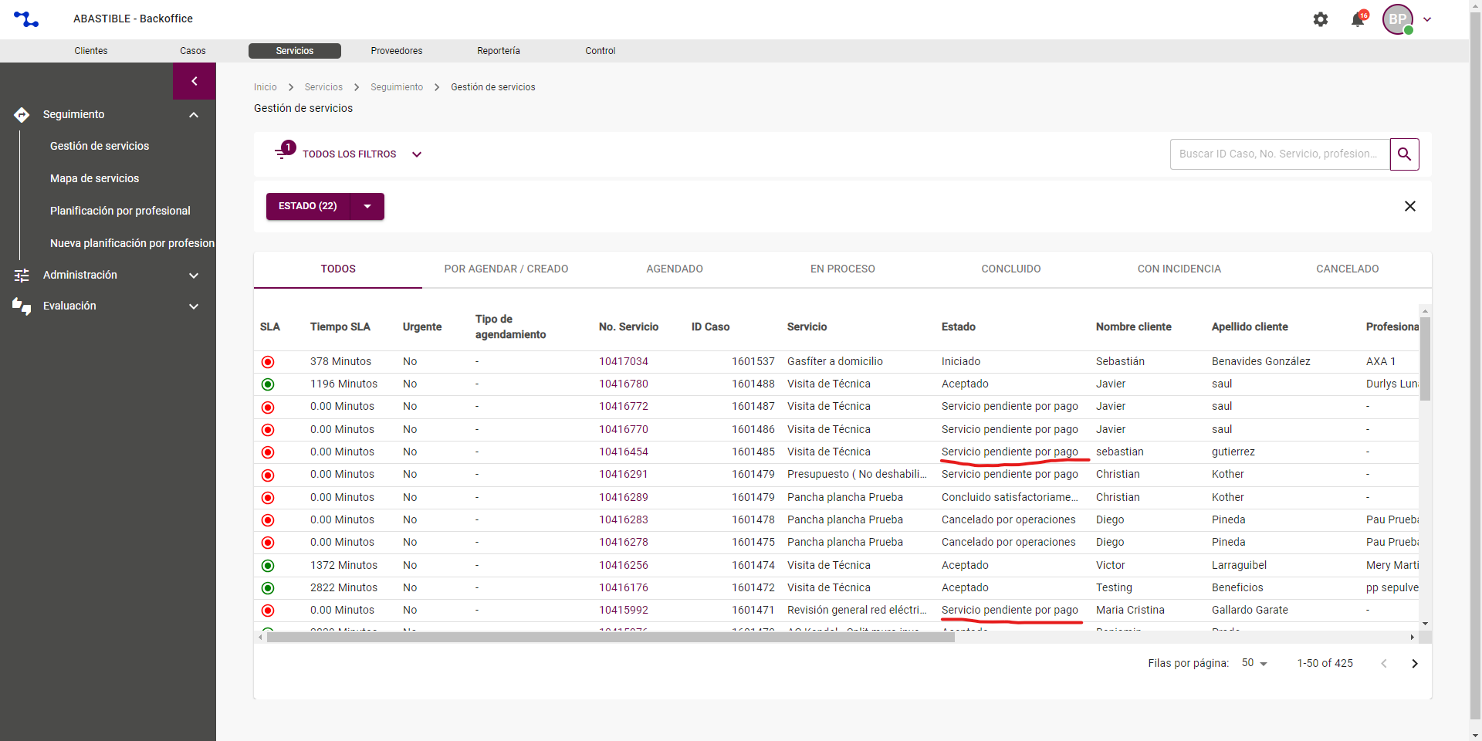Click the Evaluación thumbs icon

coord(22,306)
